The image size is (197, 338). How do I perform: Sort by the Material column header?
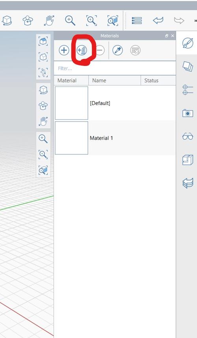click(x=71, y=81)
